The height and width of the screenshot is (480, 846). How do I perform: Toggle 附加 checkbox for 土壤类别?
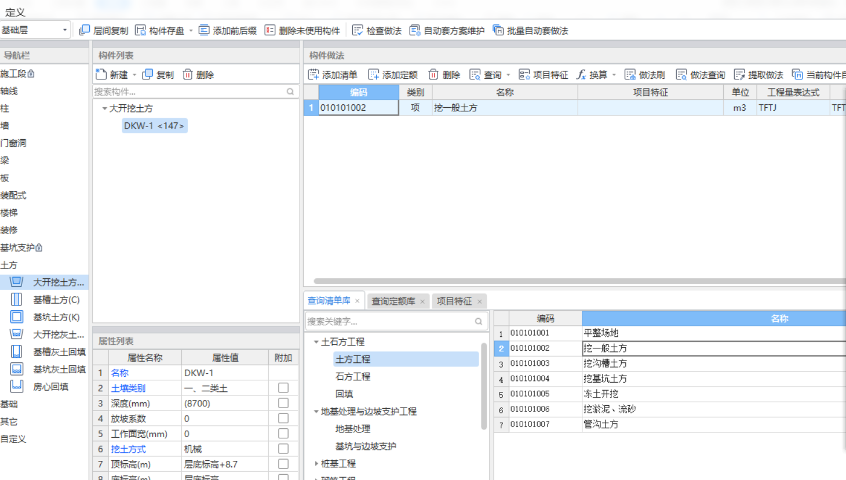tap(283, 388)
